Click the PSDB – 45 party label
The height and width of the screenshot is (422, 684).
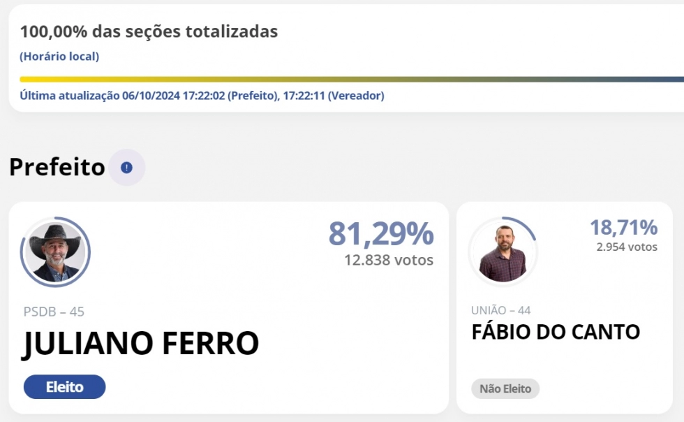(54, 312)
